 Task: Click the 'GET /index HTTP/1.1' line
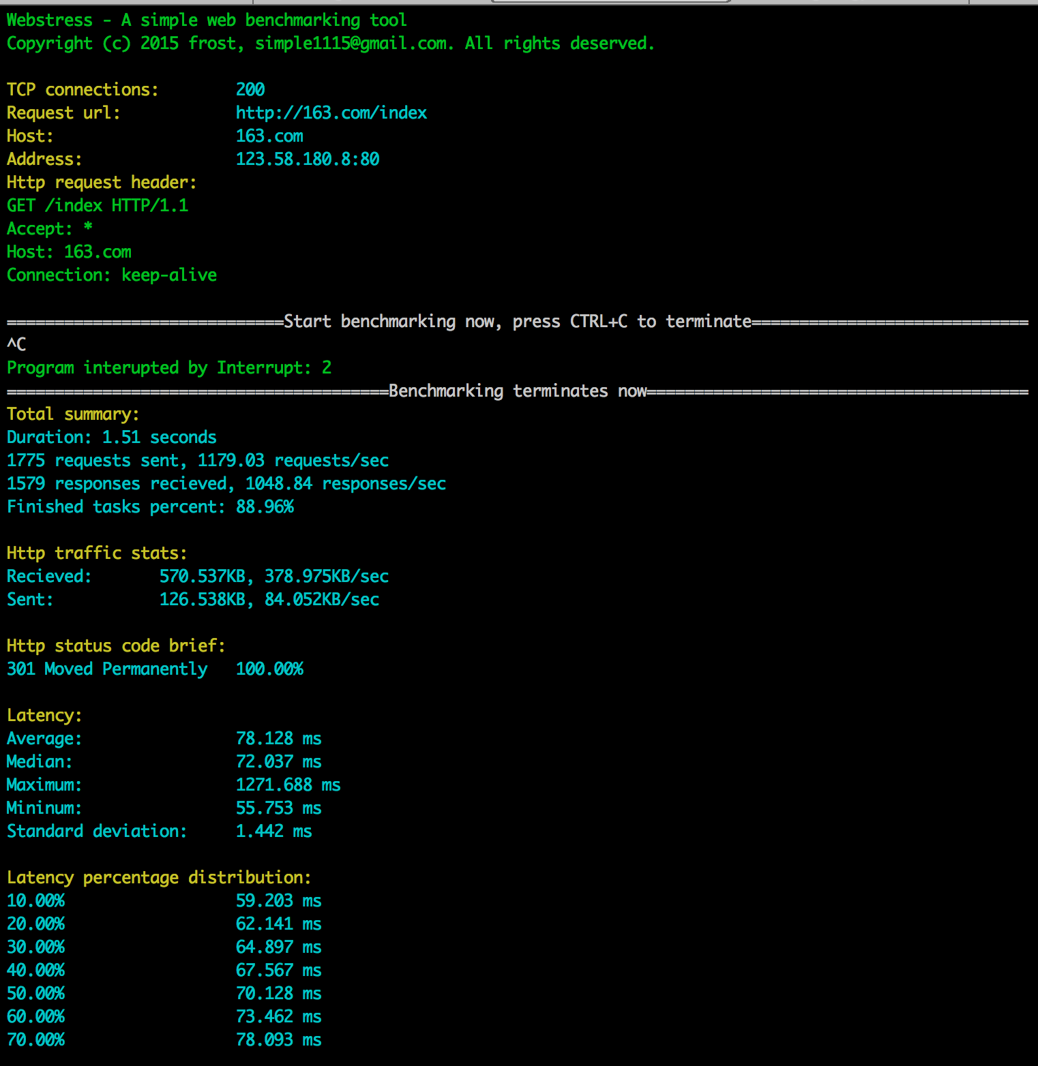tap(98, 205)
